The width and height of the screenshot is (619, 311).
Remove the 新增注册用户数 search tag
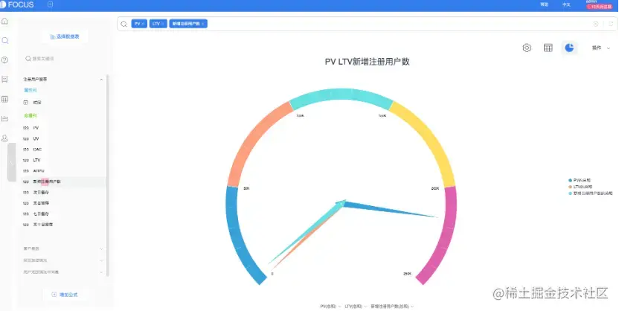202,24
